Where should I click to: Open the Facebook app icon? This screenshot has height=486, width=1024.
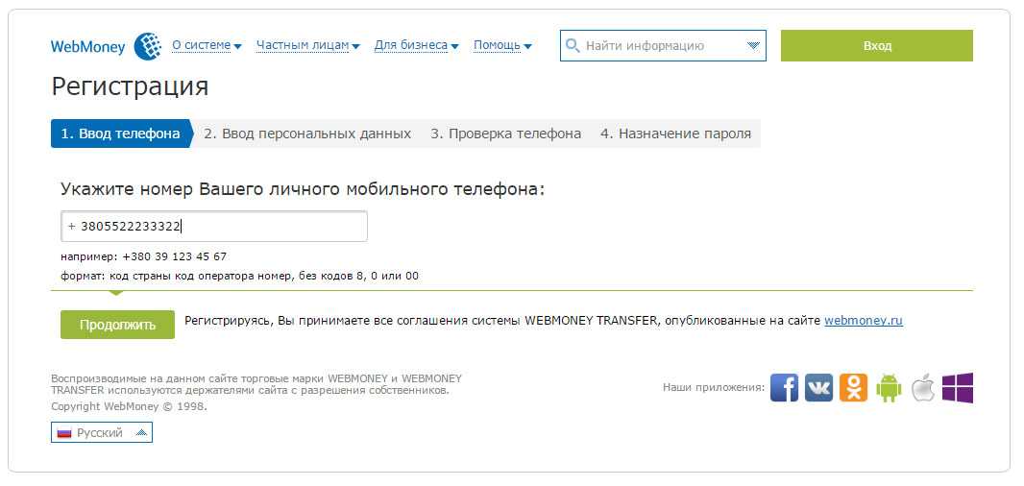tap(784, 387)
